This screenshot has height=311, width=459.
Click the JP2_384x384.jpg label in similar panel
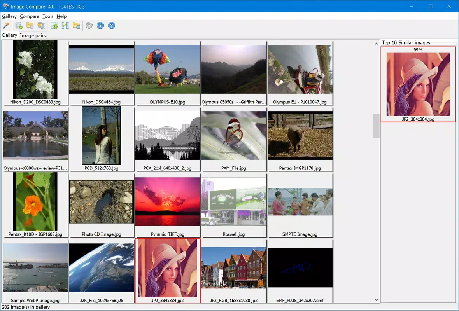pos(418,119)
